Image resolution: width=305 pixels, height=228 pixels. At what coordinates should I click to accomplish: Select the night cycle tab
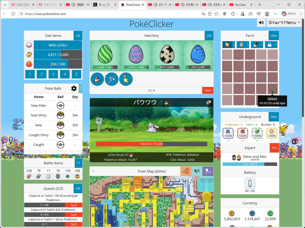[208, 171]
